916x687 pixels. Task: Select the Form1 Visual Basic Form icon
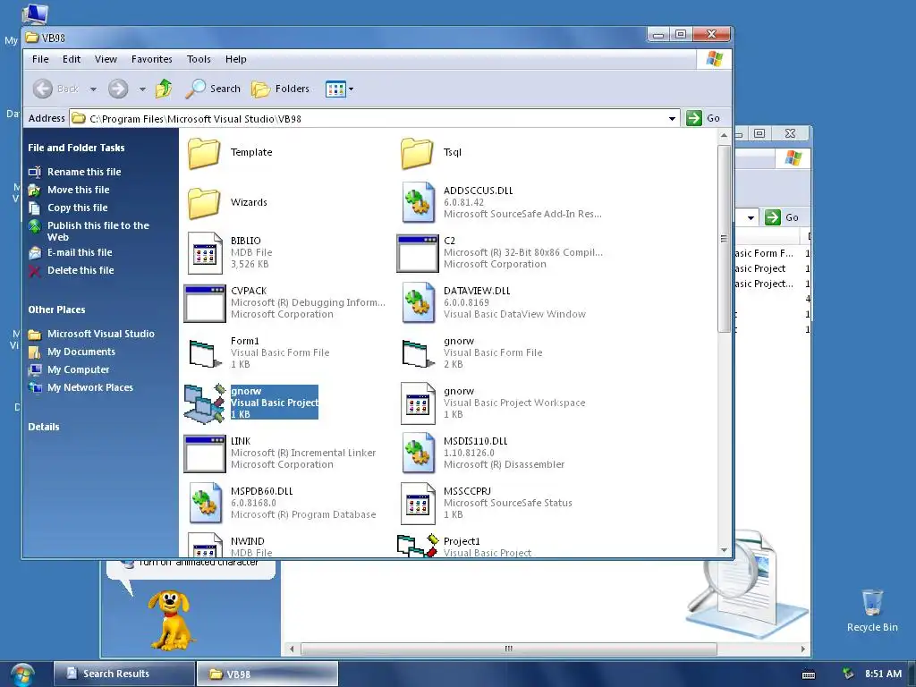[x=205, y=353]
